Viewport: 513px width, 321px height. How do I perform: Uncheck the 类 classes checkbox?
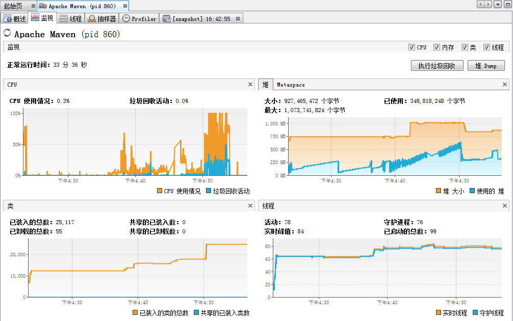[465, 47]
